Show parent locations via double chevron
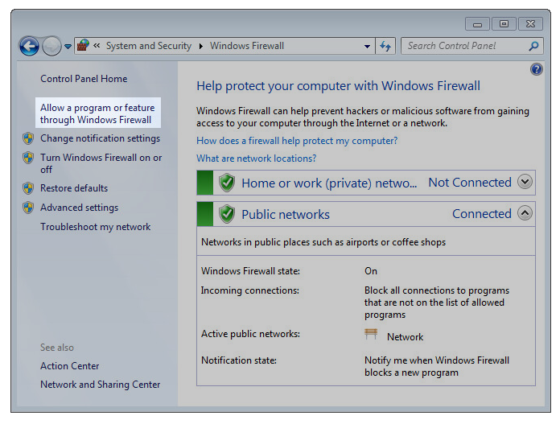560x424 pixels. 97,46
